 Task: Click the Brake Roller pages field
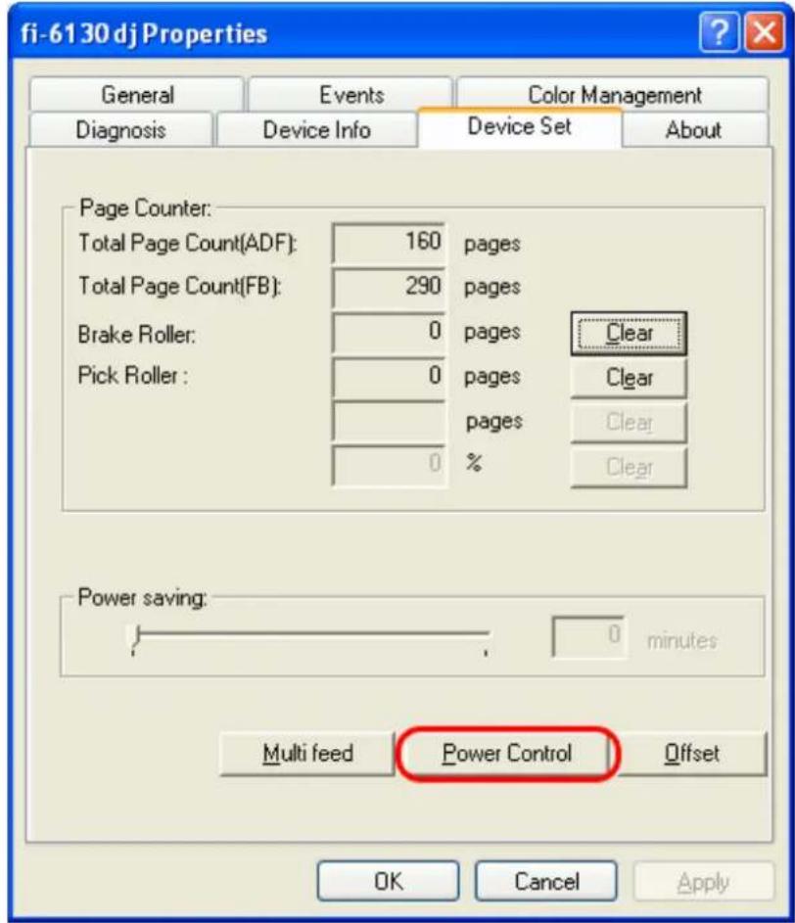pos(389,332)
